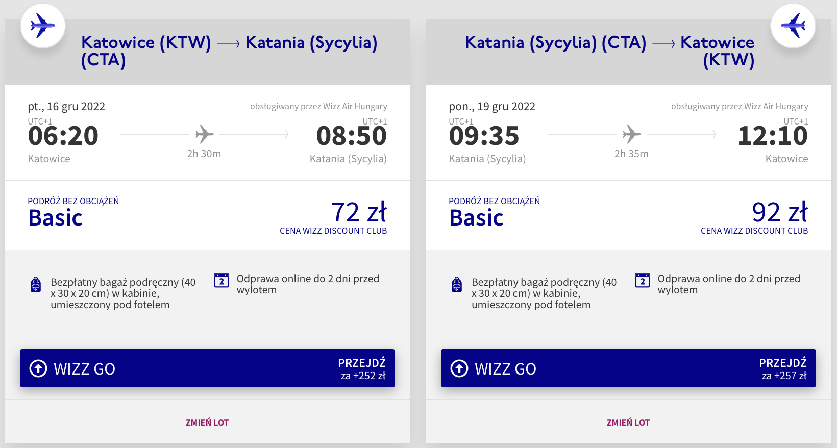Click the Katania (CTA) to Katowice route header
This screenshot has width=837, height=448.
tap(609, 51)
